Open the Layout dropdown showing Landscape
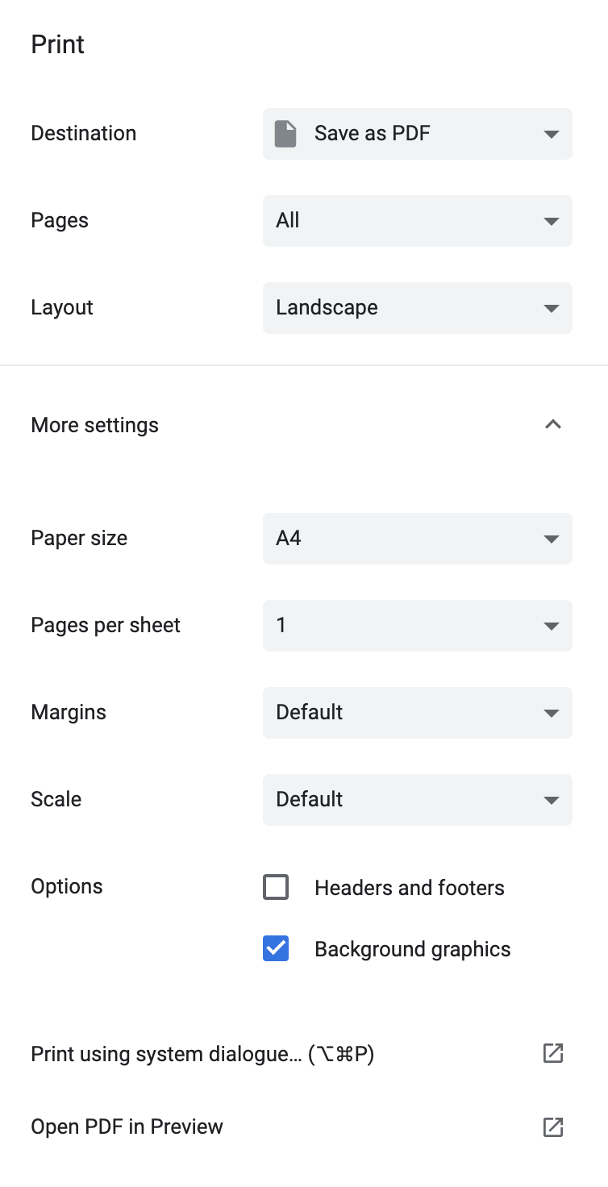608x1187 pixels. 418,308
